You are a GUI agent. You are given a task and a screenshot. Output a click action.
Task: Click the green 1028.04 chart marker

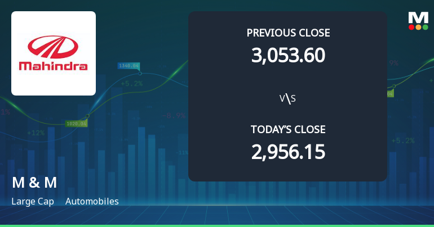pyautogui.click(x=76, y=123)
